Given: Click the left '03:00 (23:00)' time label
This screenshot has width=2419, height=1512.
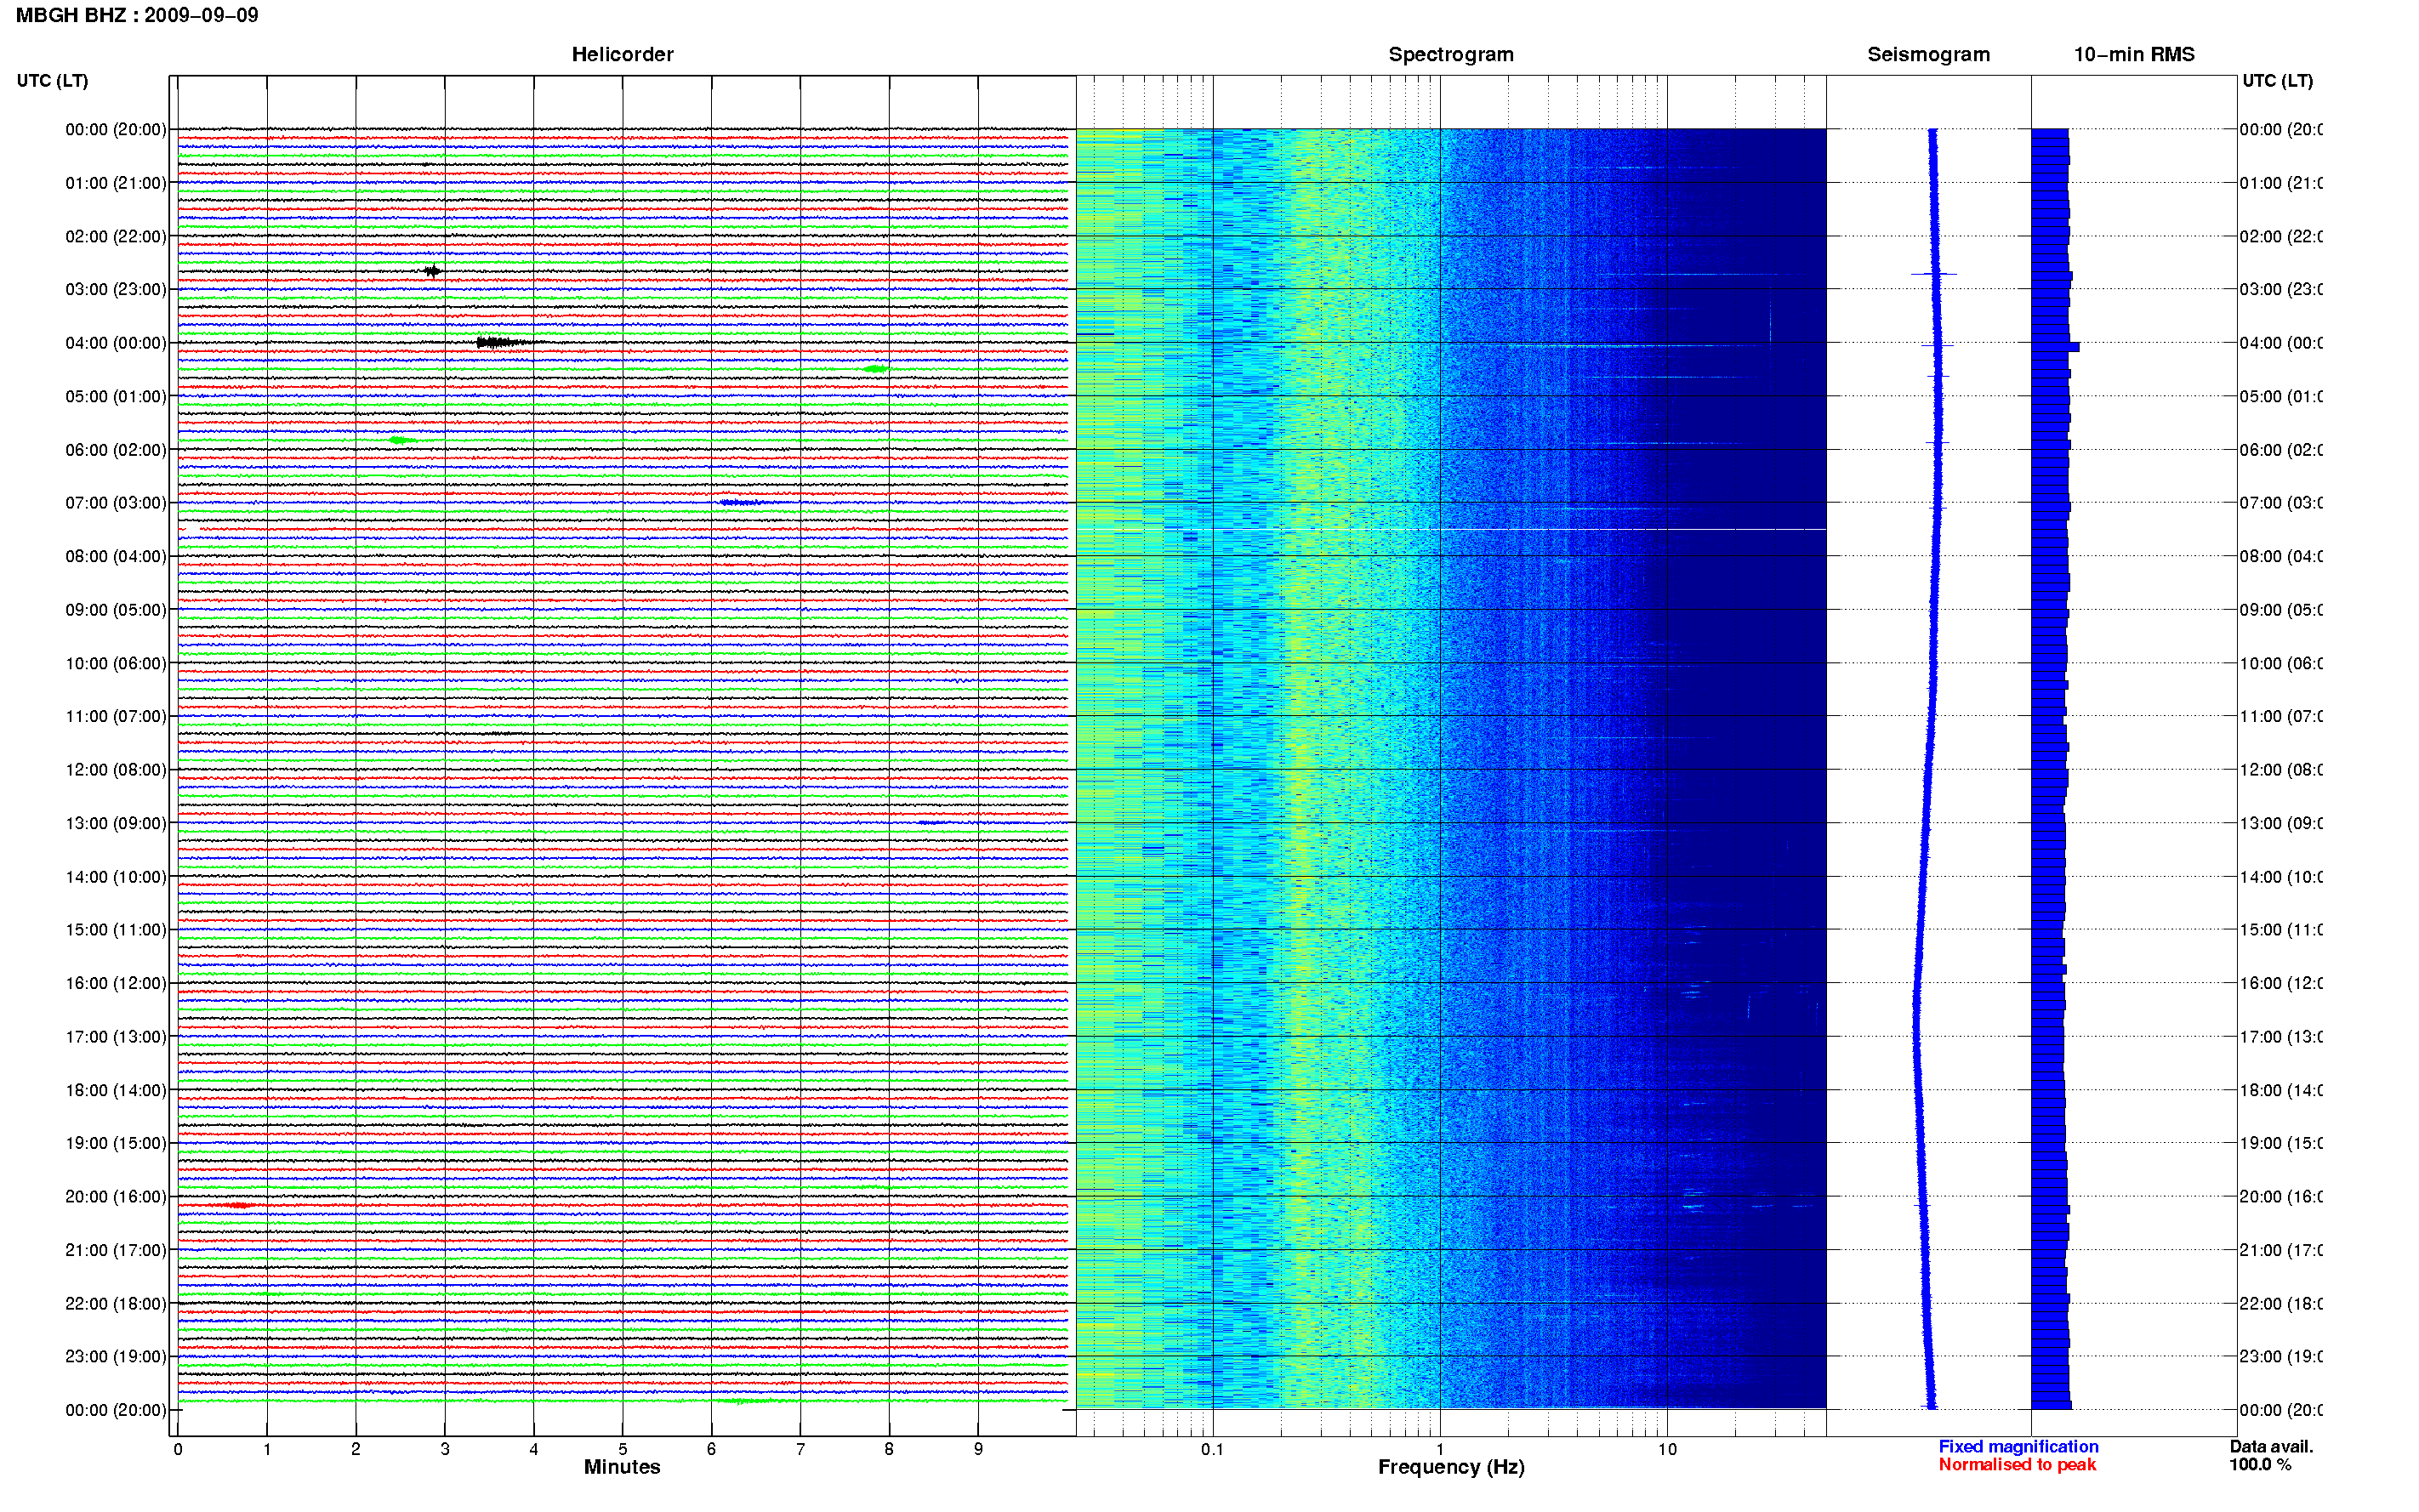Looking at the screenshot, I should click(116, 289).
